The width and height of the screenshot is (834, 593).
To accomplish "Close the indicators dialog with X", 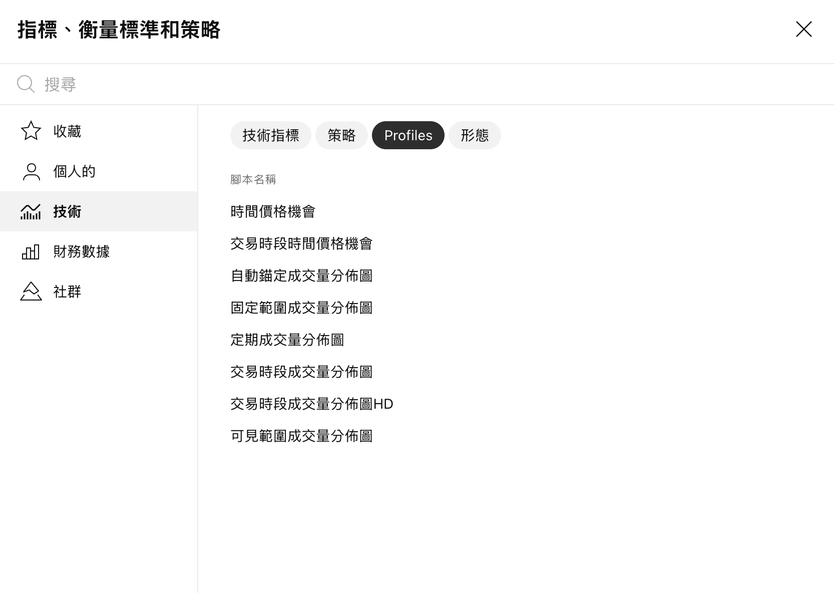I will pos(803,30).
